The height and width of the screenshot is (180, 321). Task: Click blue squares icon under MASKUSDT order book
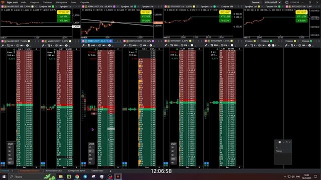click(3, 163)
